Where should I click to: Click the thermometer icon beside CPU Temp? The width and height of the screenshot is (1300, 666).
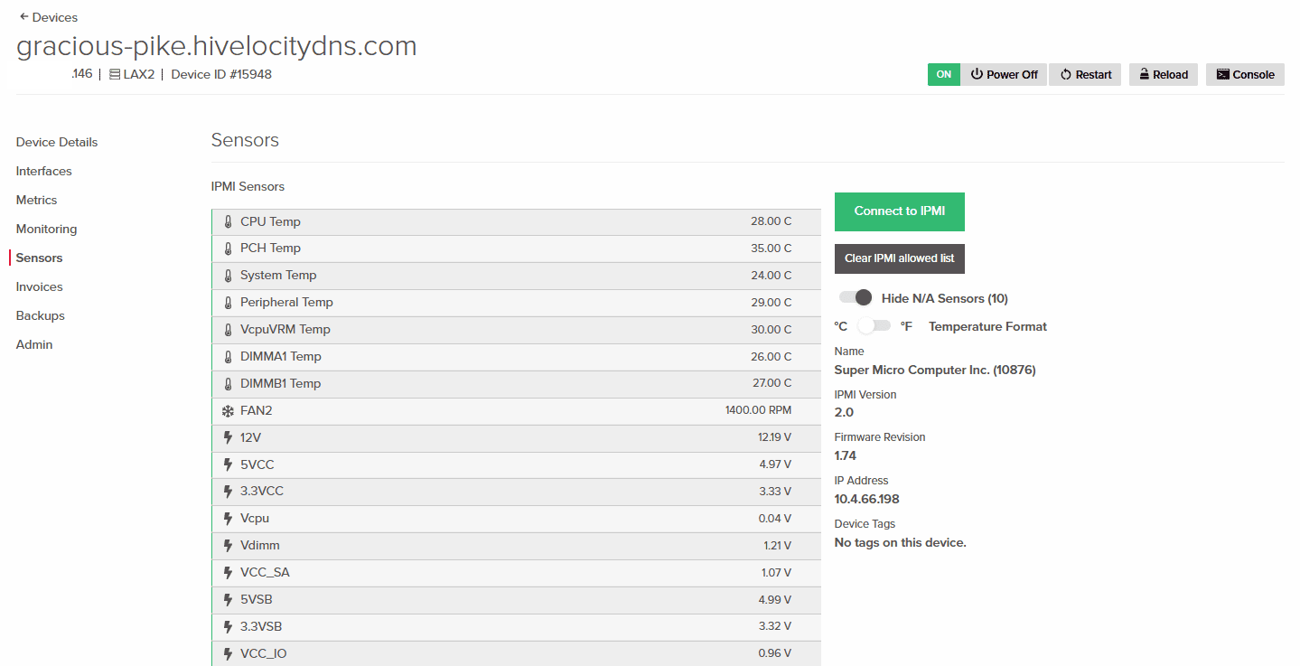pos(228,221)
